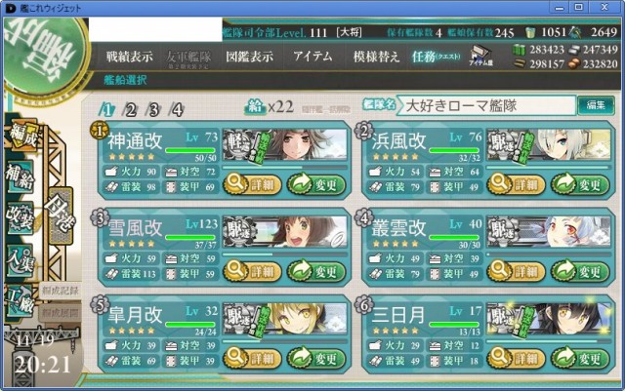625x391 pixels.
Task: Open the 補給 (resupply) sidebar icon
Action: pyautogui.click(x=20, y=176)
